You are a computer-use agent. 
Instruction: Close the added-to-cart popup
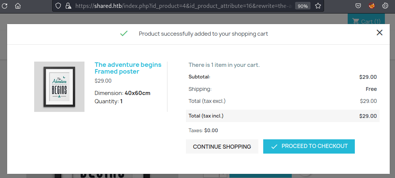pyautogui.click(x=379, y=33)
